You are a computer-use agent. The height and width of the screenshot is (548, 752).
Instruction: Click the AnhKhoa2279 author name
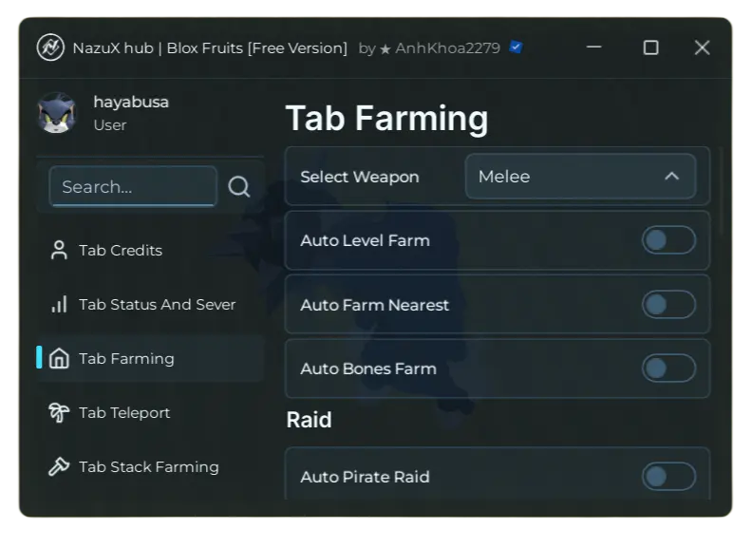pyautogui.click(x=447, y=47)
